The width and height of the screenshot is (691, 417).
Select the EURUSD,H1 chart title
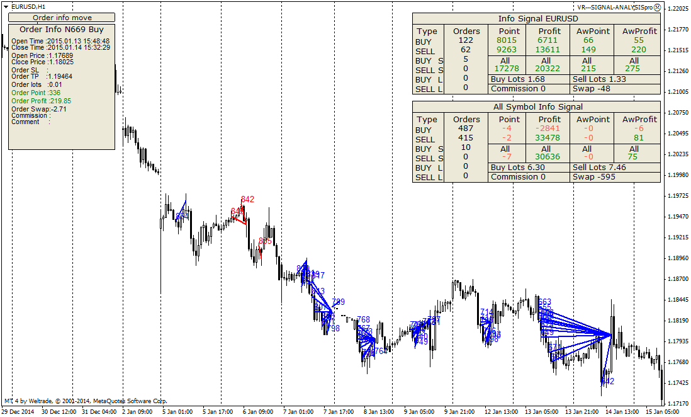28,7
